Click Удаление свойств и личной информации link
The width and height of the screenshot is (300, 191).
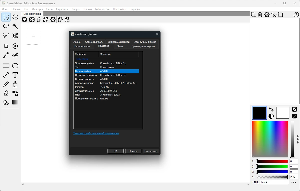(96, 133)
